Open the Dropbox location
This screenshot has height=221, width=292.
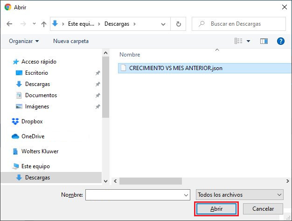[x=32, y=121]
